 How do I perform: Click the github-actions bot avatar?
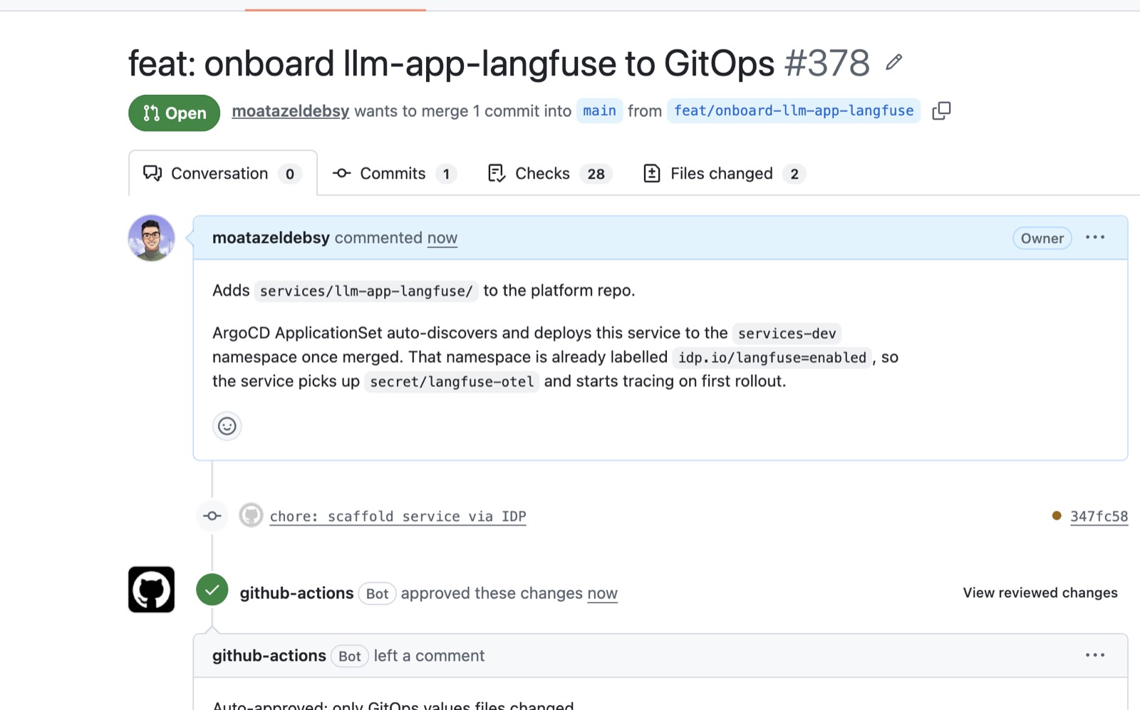click(x=151, y=590)
